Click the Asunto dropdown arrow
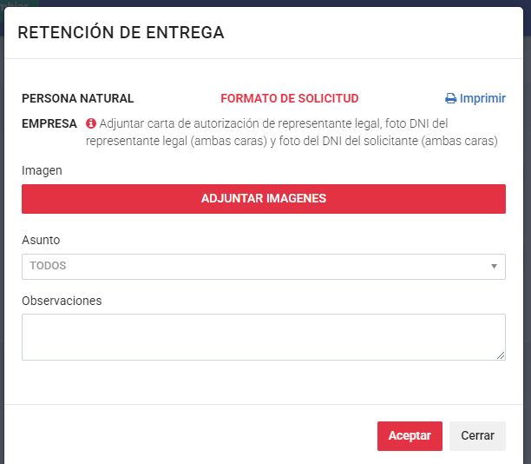The width and height of the screenshot is (531, 464). click(494, 267)
